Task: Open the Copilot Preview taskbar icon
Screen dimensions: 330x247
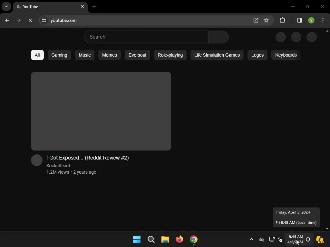Action: pyautogui.click(x=320, y=239)
